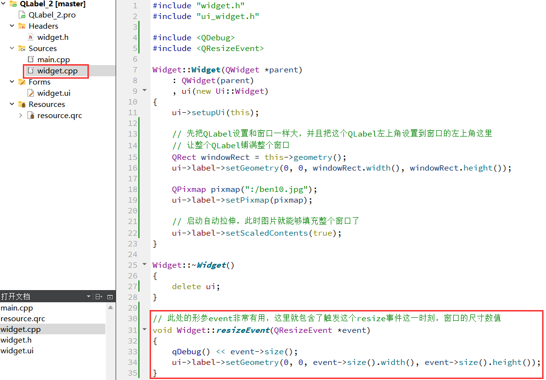
Task: Switch to main.cpp in the open documents list
Action: coord(17,308)
